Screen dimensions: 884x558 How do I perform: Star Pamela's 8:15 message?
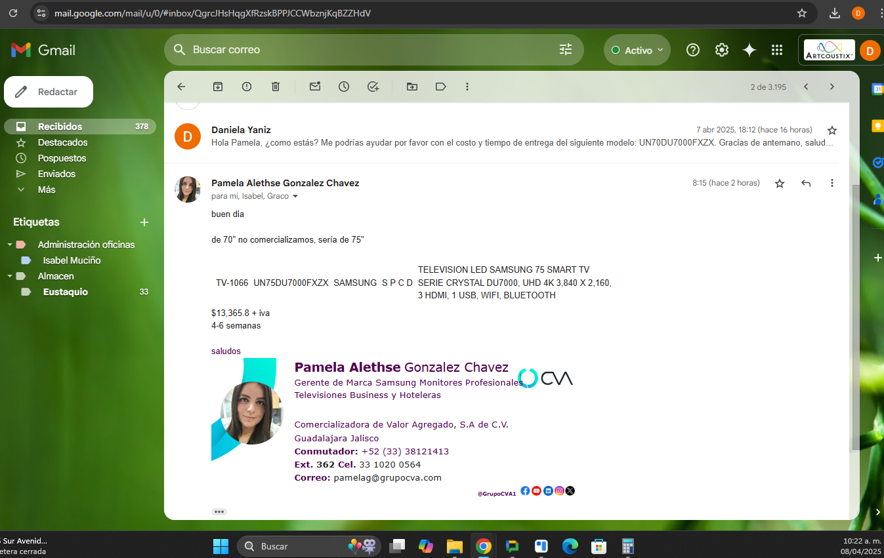click(x=780, y=184)
